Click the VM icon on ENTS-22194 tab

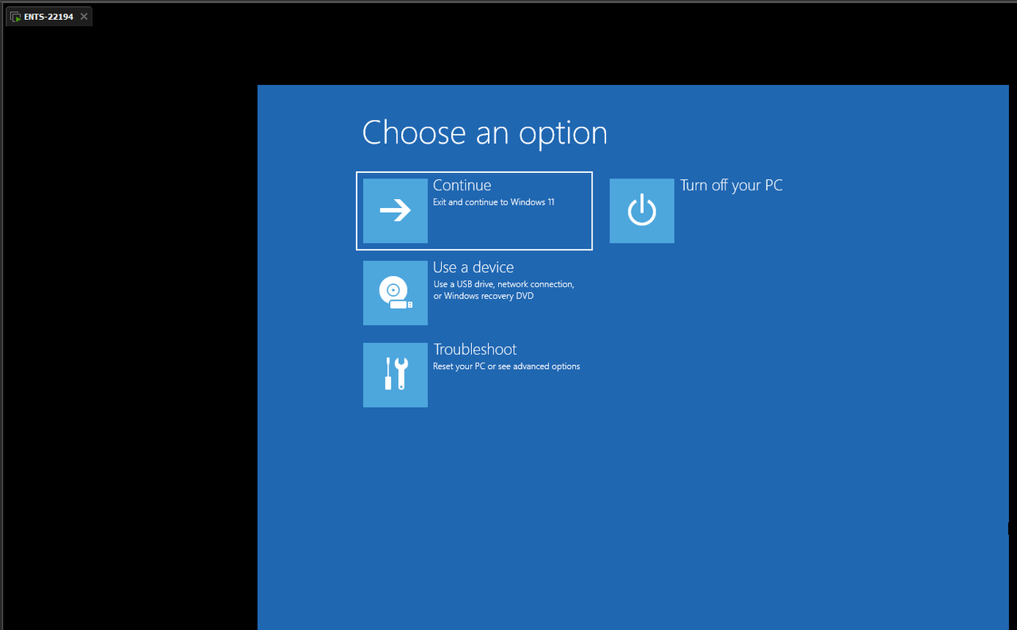[15, 17]
